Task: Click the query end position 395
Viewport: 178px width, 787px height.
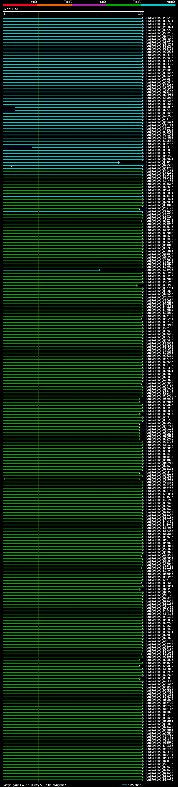Action: 140,14
